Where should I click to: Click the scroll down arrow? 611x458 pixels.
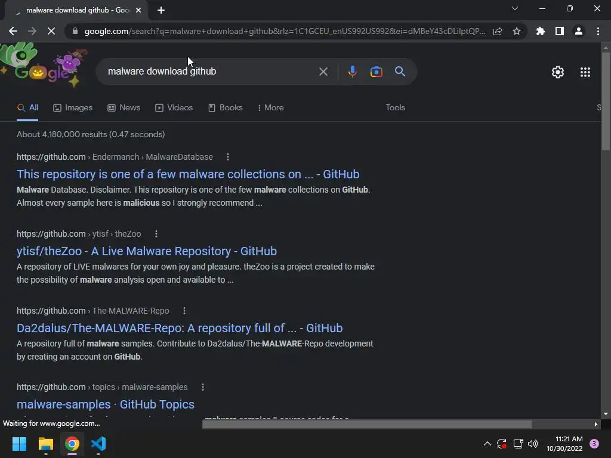pyautogui.click(x=606, y=414)
